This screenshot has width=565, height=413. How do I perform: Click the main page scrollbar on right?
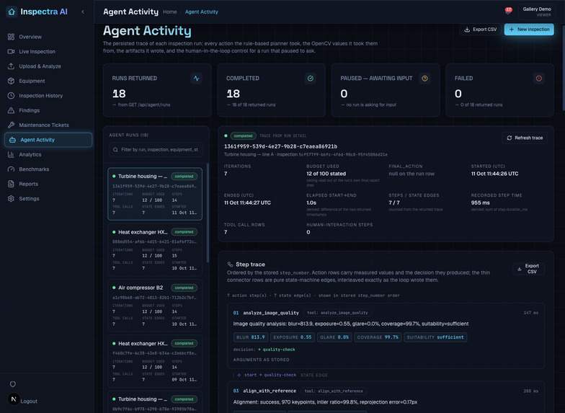[x=564, y=68]
